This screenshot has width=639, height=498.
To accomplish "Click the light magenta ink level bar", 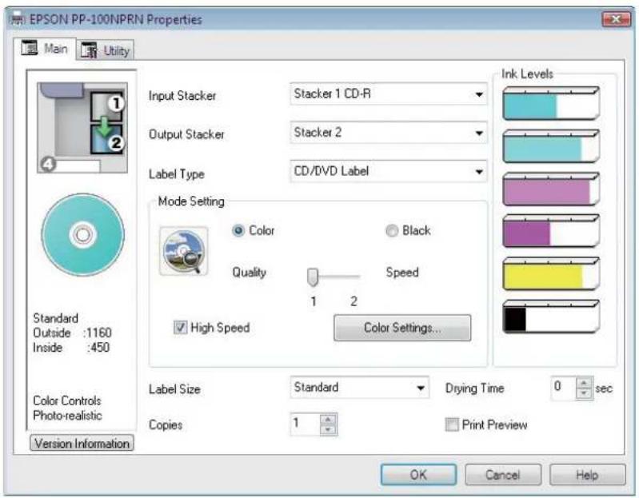I will tap(551, 189).
